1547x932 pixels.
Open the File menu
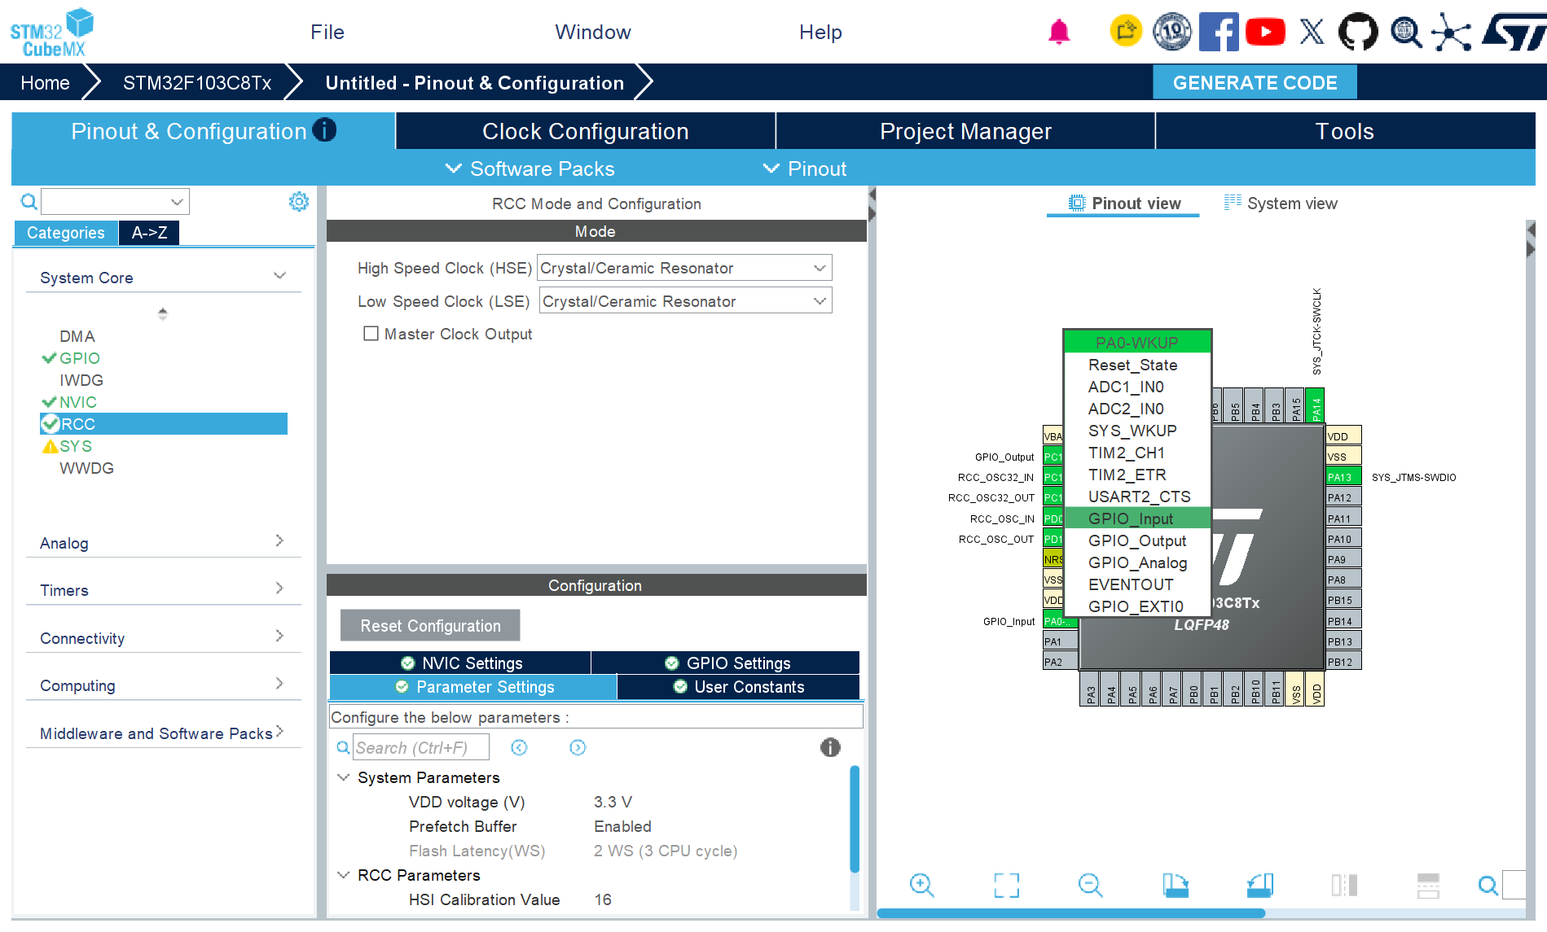327,32
